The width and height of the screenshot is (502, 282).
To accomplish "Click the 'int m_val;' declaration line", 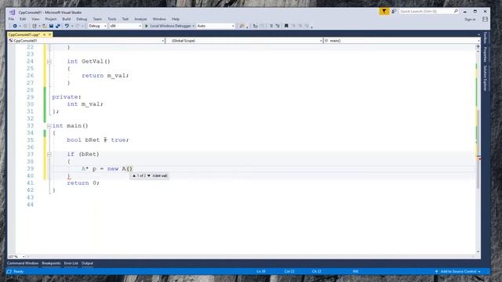I will click(x=85, y=104).
